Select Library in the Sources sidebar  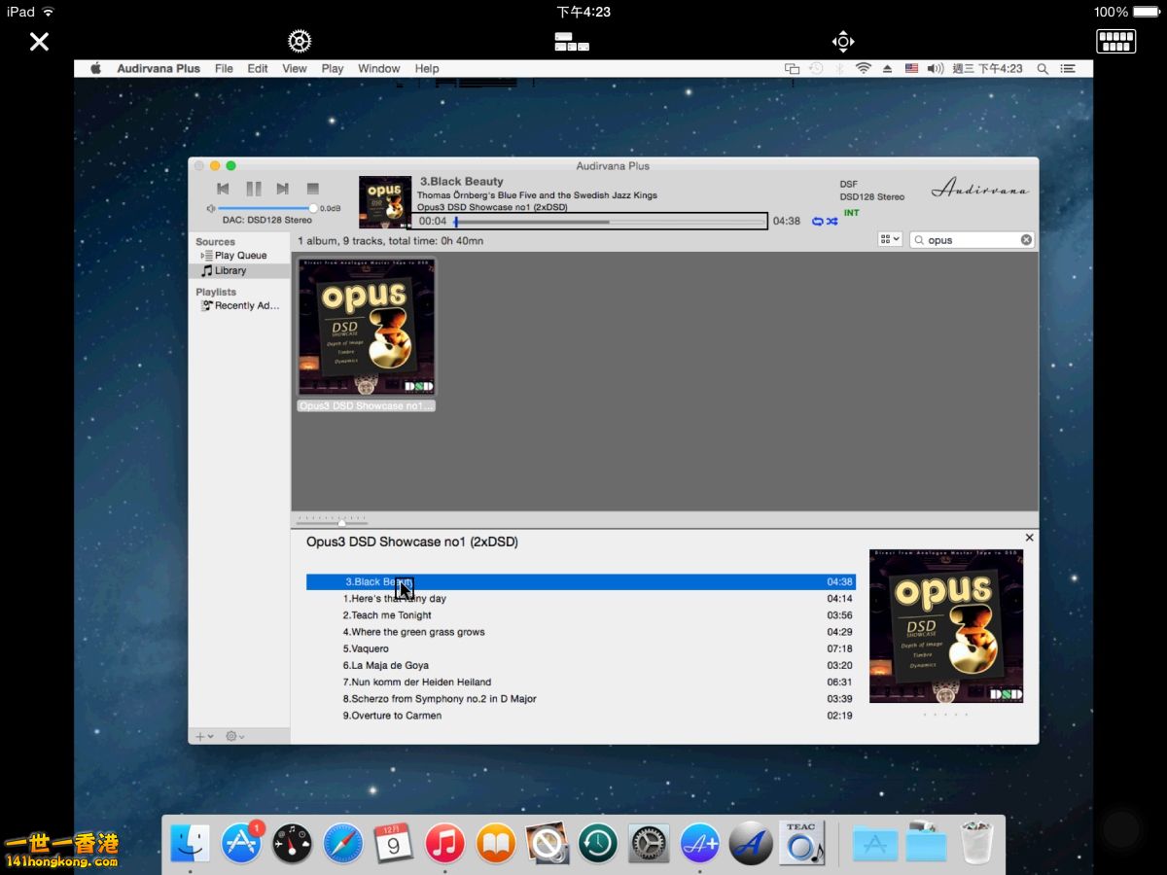(230, 271)
